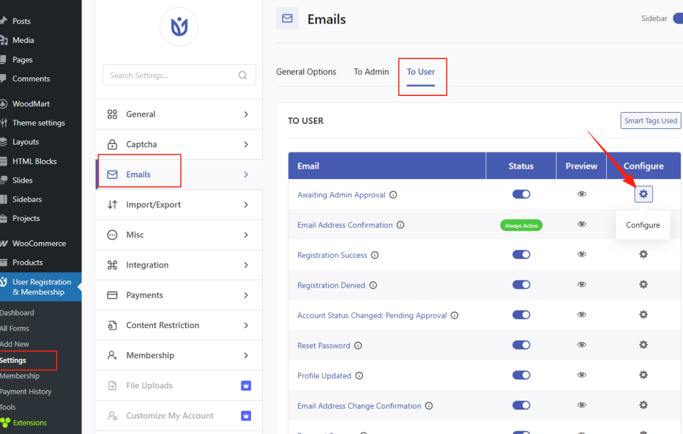Click the gear icon for Awaiting Admin Approval

click(x=643, y=195)
